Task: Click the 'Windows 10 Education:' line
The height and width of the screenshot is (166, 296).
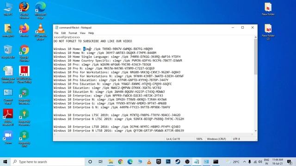Action: (x=107, y=88)
